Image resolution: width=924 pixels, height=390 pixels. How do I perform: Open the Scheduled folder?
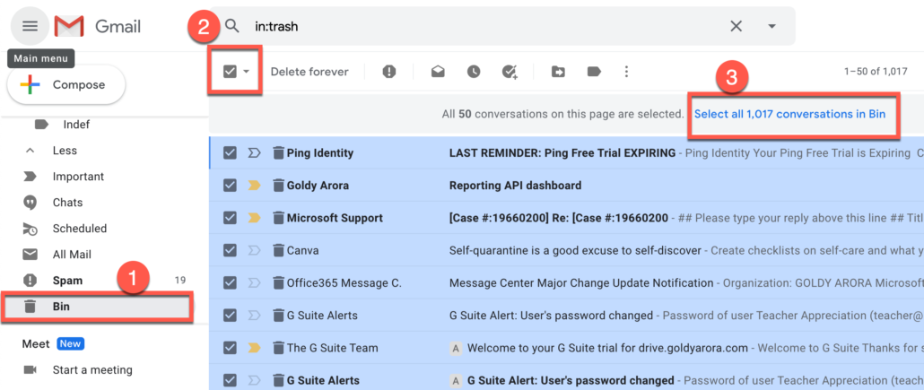point(80,229)
